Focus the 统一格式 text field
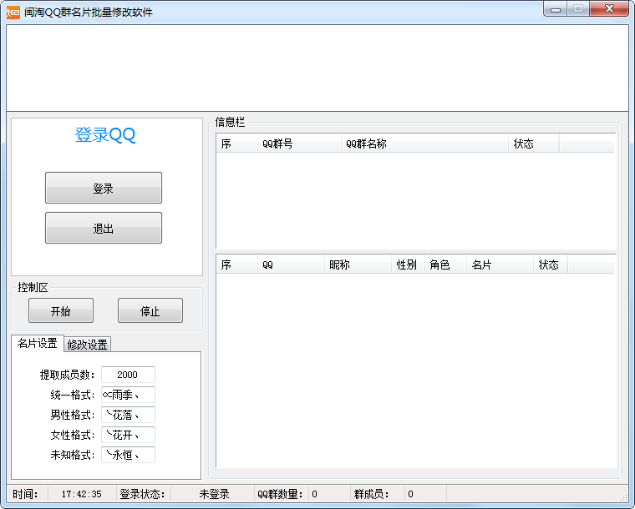635x509 pixels. click(x=128, y=395)
